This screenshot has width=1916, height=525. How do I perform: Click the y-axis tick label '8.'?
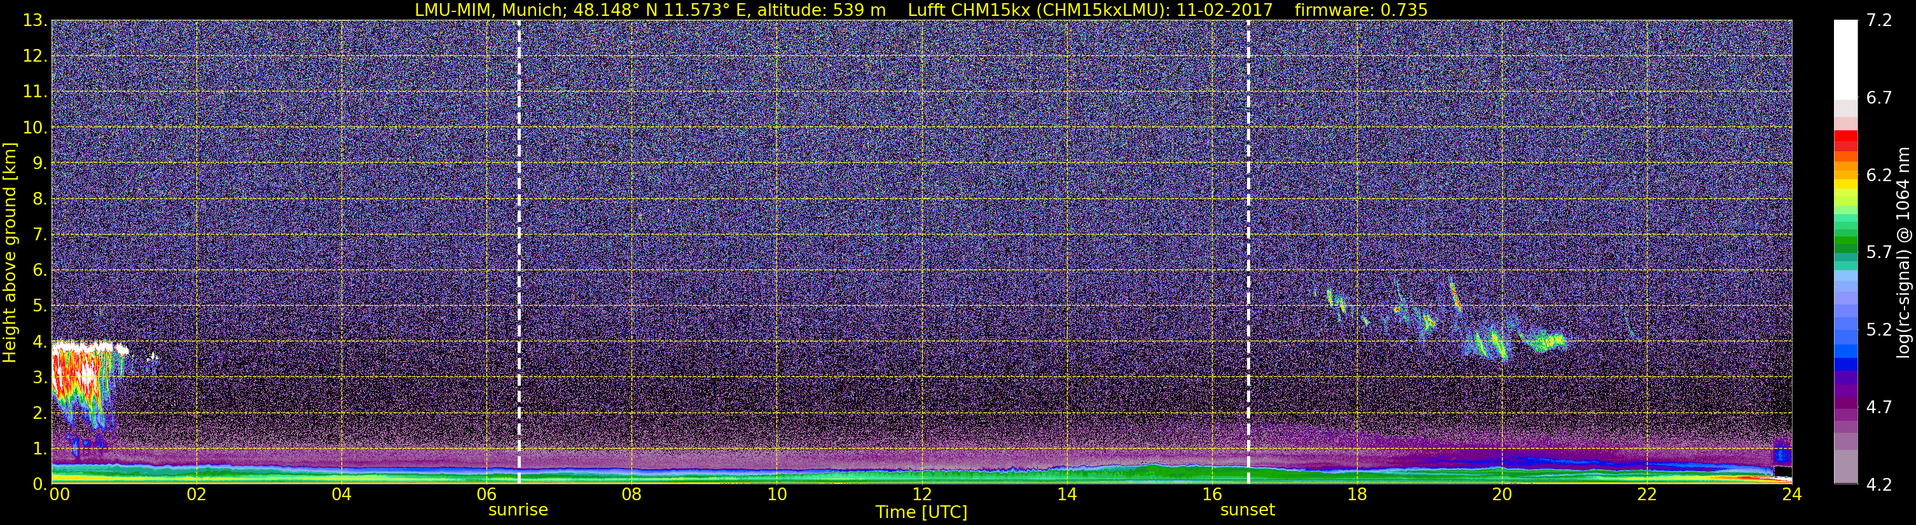[39, 200]
